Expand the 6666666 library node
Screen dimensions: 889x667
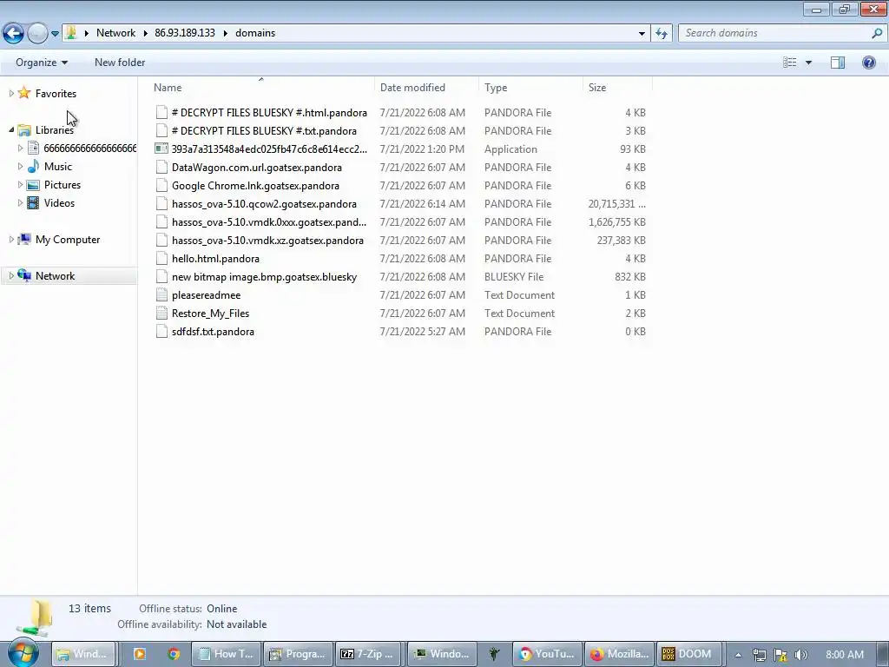(21, 148)
